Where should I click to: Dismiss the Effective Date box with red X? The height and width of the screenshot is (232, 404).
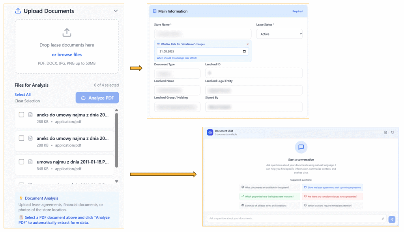click(x=247, y=44)
